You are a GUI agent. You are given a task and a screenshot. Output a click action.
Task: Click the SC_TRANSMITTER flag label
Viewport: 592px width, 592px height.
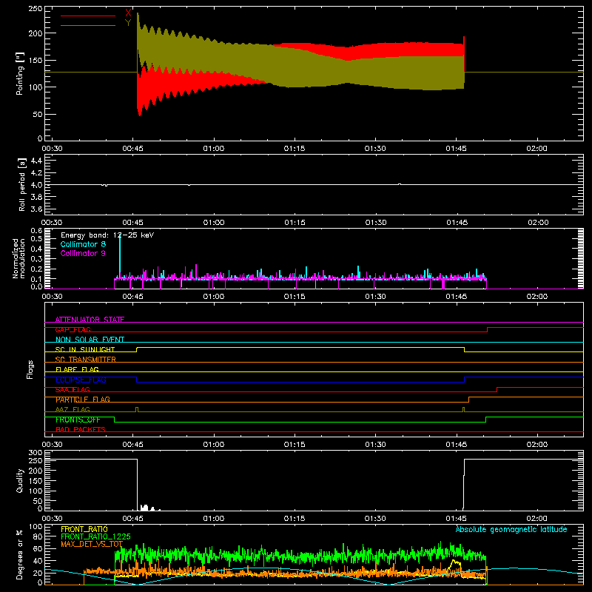pyautogui.click(x=86, y=360)
